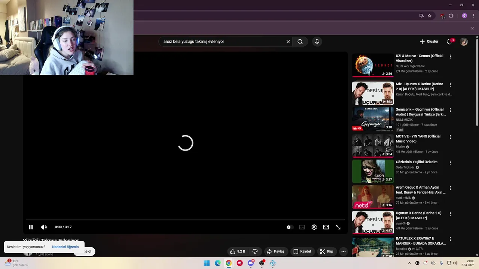
Task: Click the video progress bar
Action: 185,219
